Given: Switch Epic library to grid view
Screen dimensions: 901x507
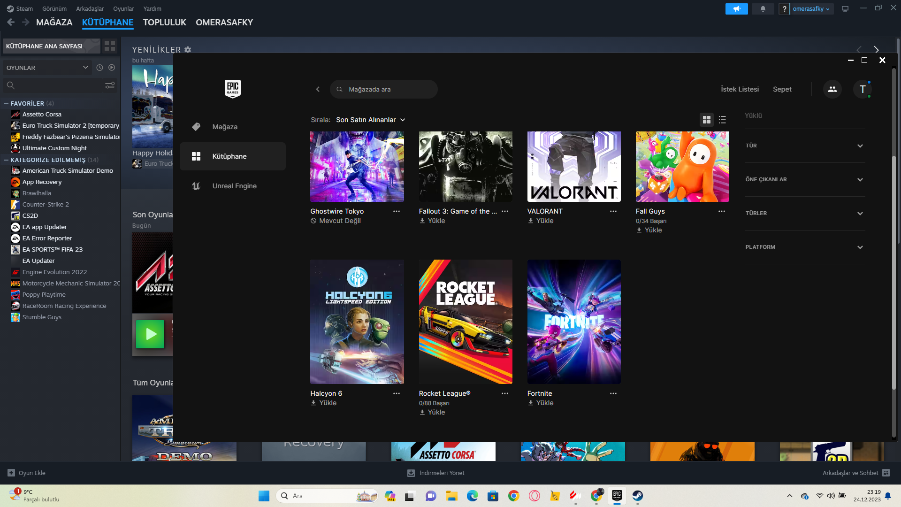Looking at the screenshot, I should [x=706, y=120].
